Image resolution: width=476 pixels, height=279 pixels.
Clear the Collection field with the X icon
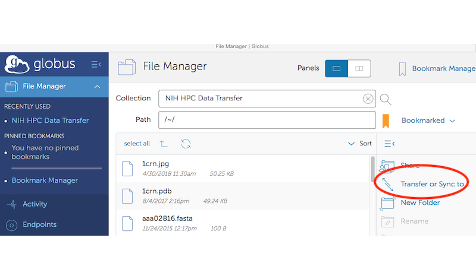tap(368, 99)
